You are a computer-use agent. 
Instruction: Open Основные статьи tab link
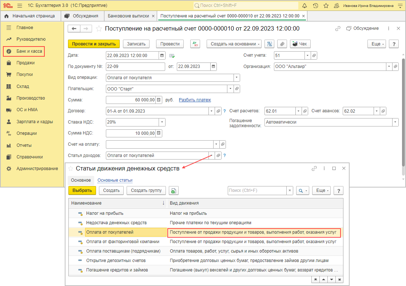[x=115, y=180]
